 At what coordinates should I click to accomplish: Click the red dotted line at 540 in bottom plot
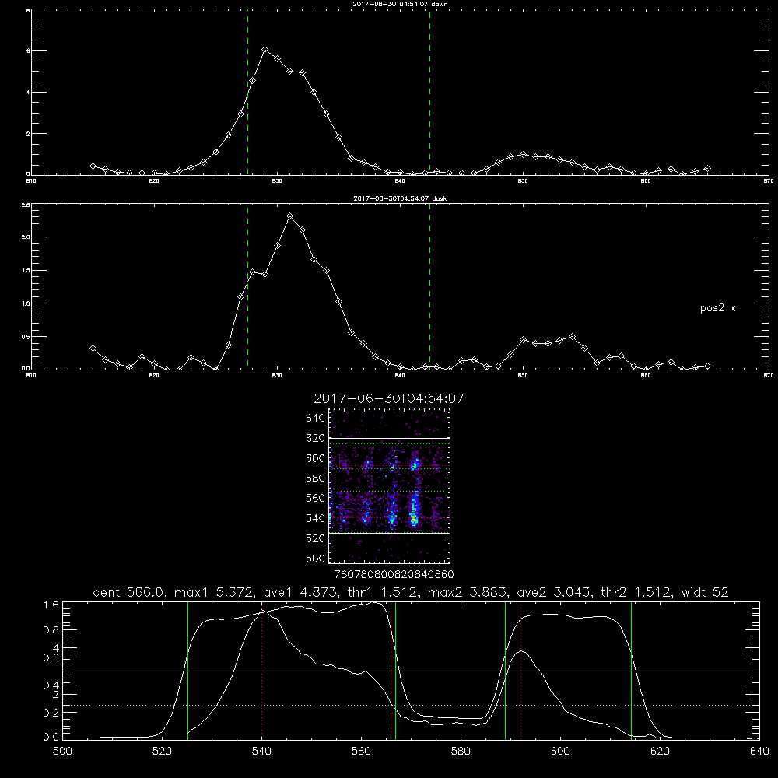coord(261,671)
